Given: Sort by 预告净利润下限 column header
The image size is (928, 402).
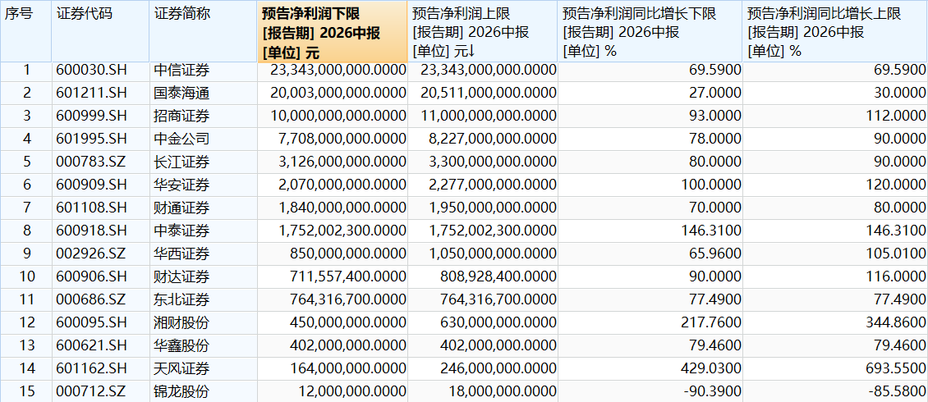Looking at the screenshot, I should pos(333,31).
